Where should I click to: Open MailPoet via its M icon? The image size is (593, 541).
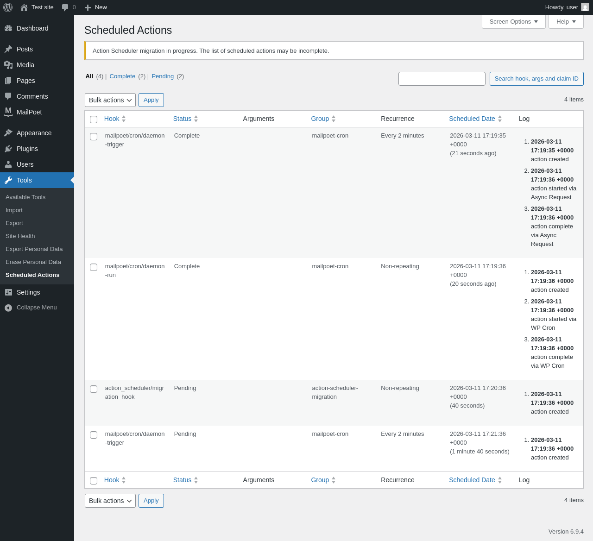tap(8, 112)
